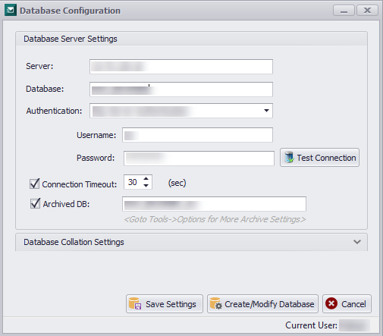The image size is (383, 336).
Task: Minimize the Database Configuration window
Action: coord(344,11)
